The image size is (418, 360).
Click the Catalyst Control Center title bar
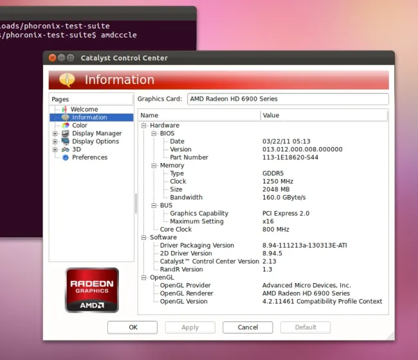pyautogui.click(x=219, y=58)
